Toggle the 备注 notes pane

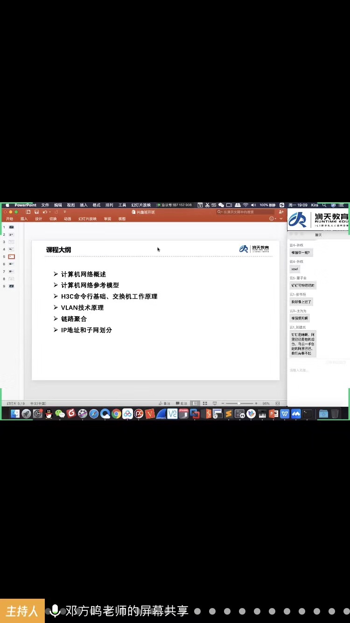(164, 404)
